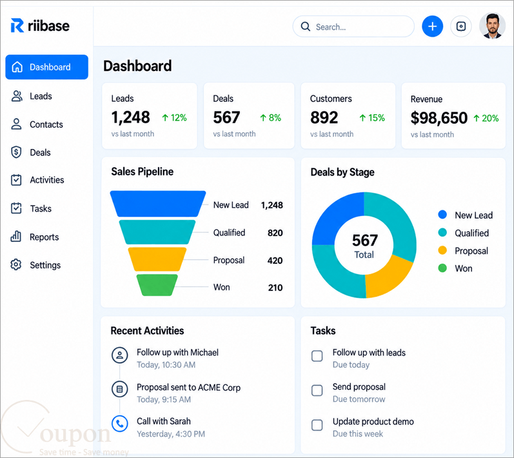The width and height of the screenshot is (514, 458).
Task: Click the Settings gear icon
Action: [15, 264]
